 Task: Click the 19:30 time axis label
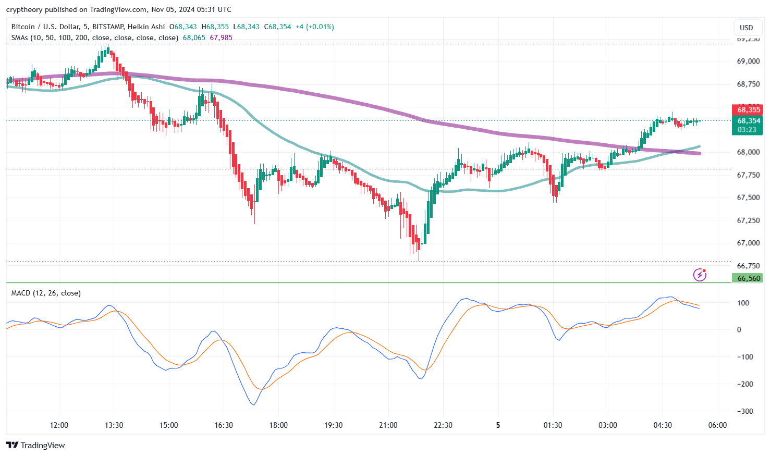click(334, 425)
